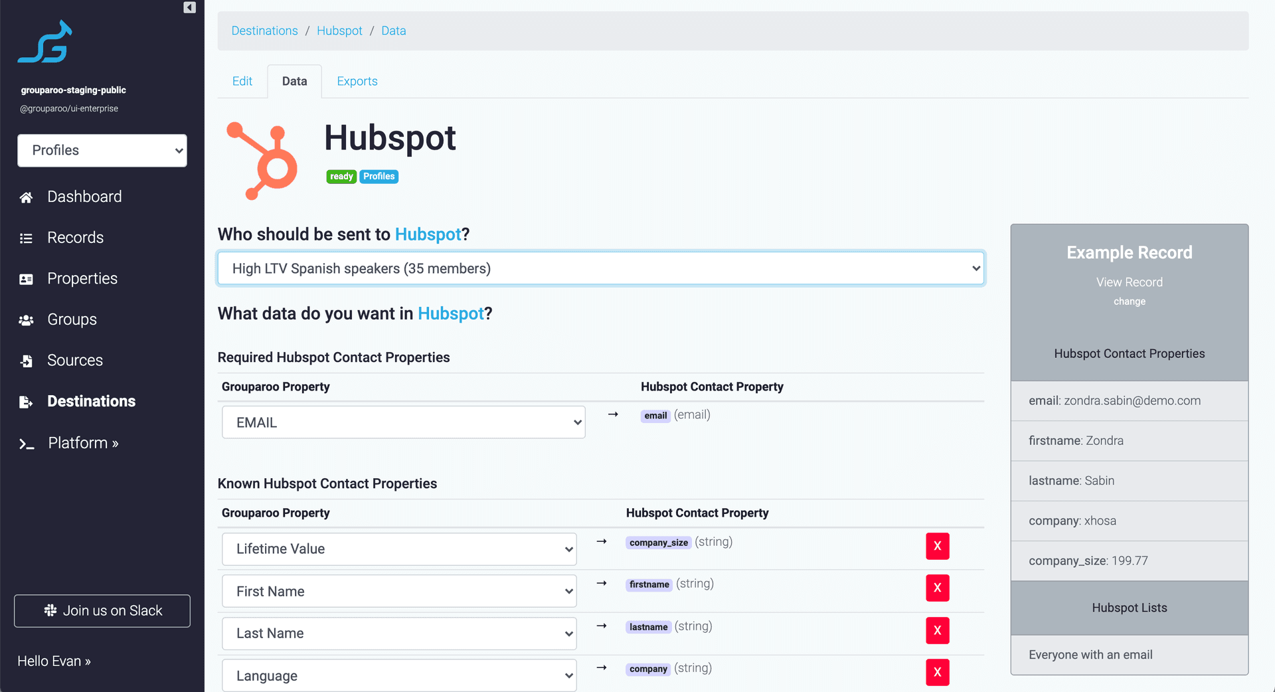Image resolution: width=1275 pixels, height=692 pixels.
Task: Click the 'company: xhosa' row
Action: tap(1129, 521)
